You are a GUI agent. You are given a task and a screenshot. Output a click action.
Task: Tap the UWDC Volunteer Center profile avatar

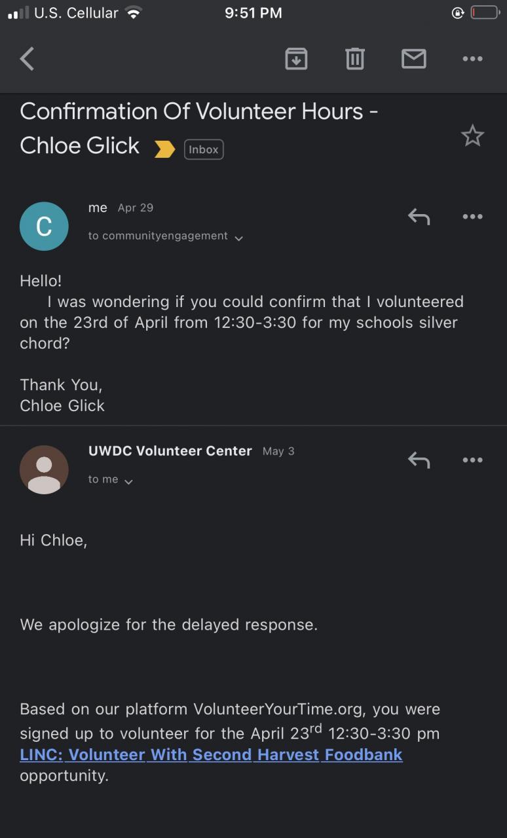(44, 469)
